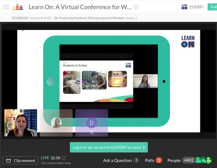Screen dimensions: 217x168
Task: Open the Polls panel
Action: click(150, 160)
